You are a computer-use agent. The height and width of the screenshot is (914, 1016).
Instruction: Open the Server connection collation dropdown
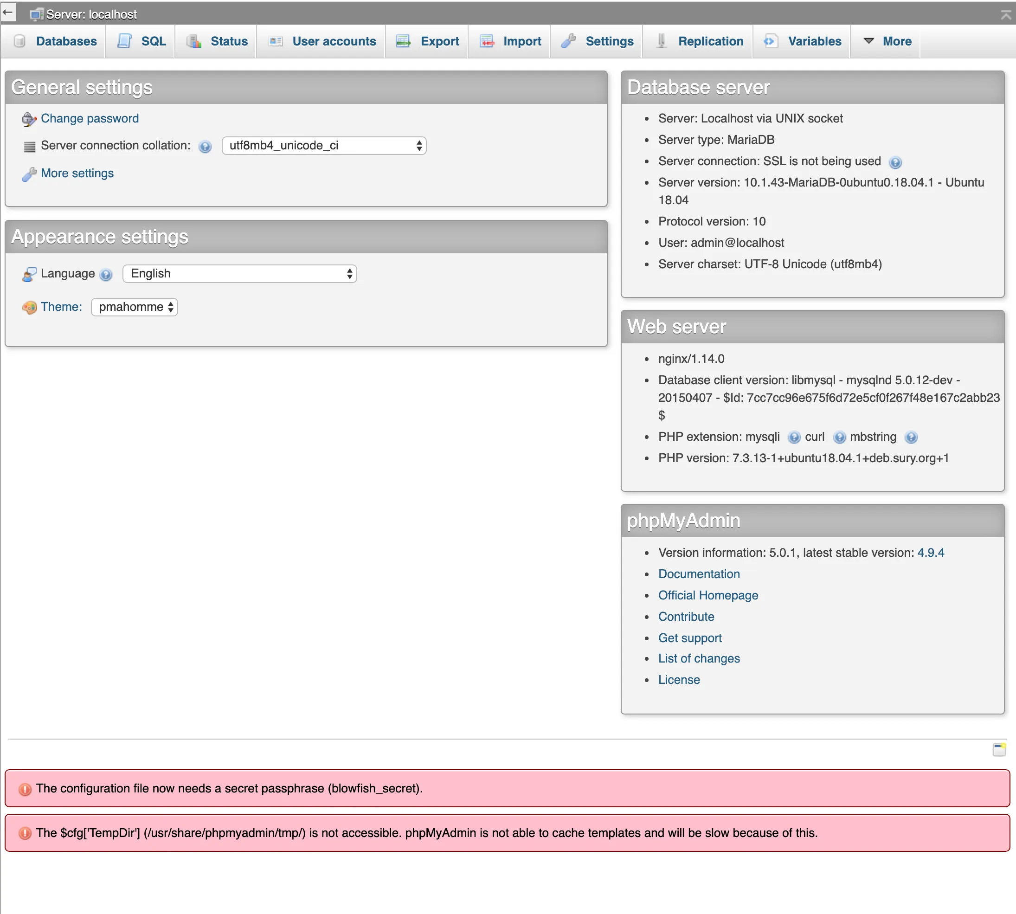[324, 146]
